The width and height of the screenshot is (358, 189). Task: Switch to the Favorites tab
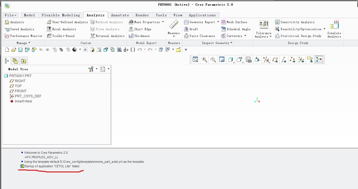pos(23,61)
